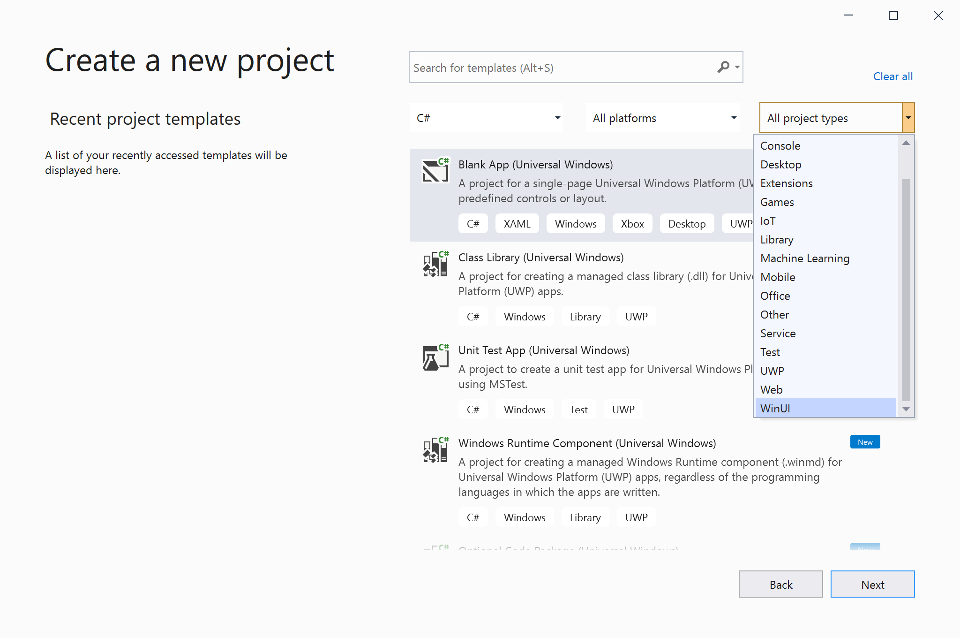Choose Test project type
This screenshot has width=960, height=638.
825,352
